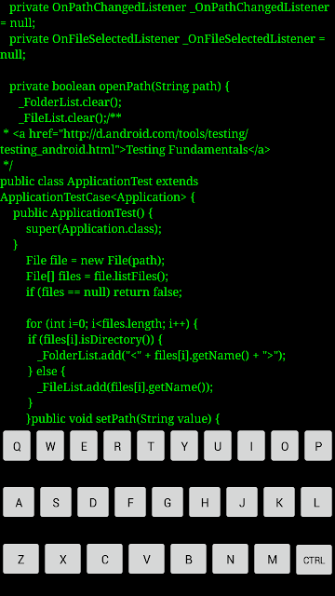The width and height of the screenshot is (335, 596).
Task: Click 'if (files == null) return false;' line
Action: [x=104, y=292]
